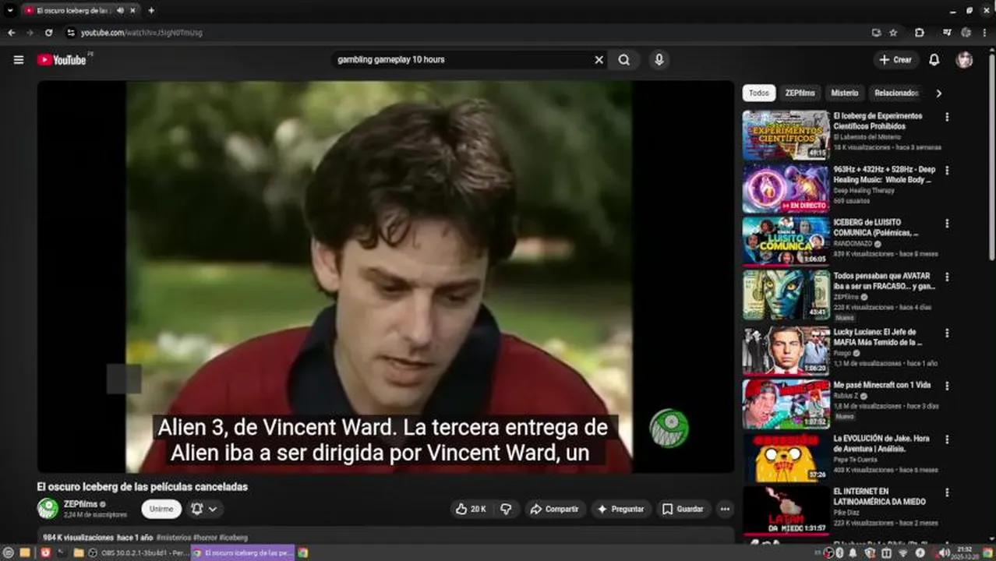Click the Compartir share button

554,509
